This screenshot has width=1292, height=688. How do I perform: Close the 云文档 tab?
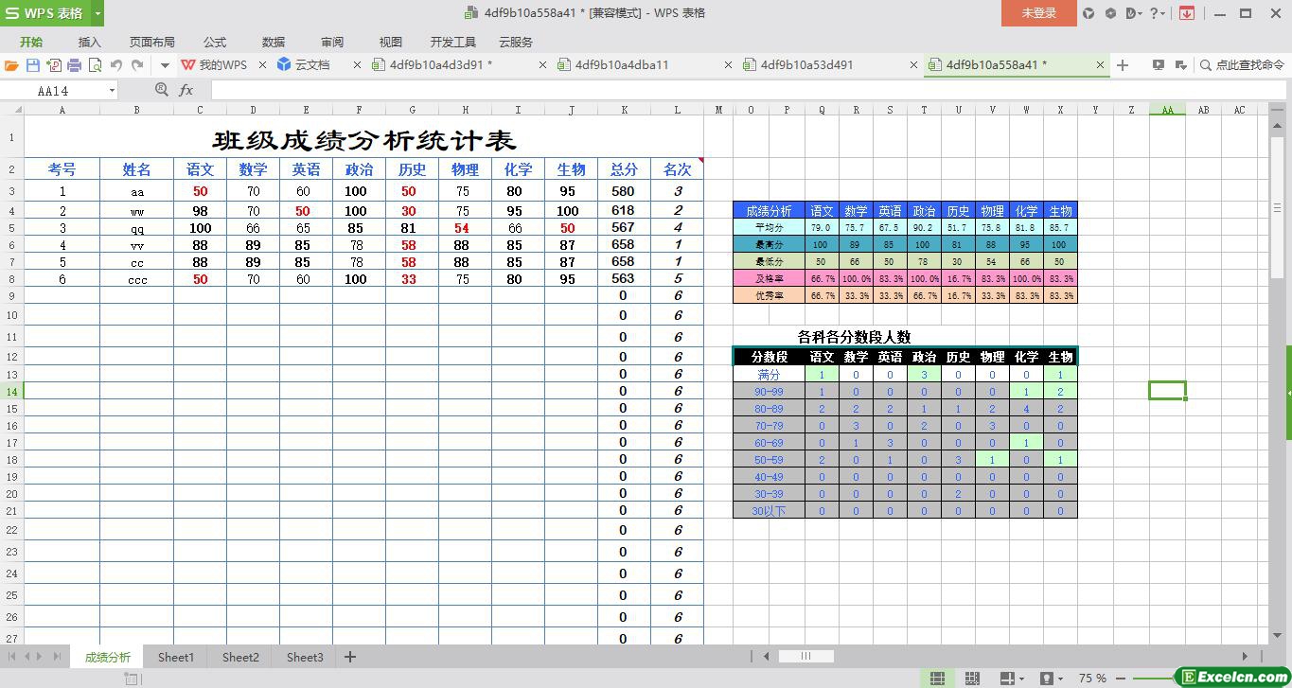click(357, 65)
